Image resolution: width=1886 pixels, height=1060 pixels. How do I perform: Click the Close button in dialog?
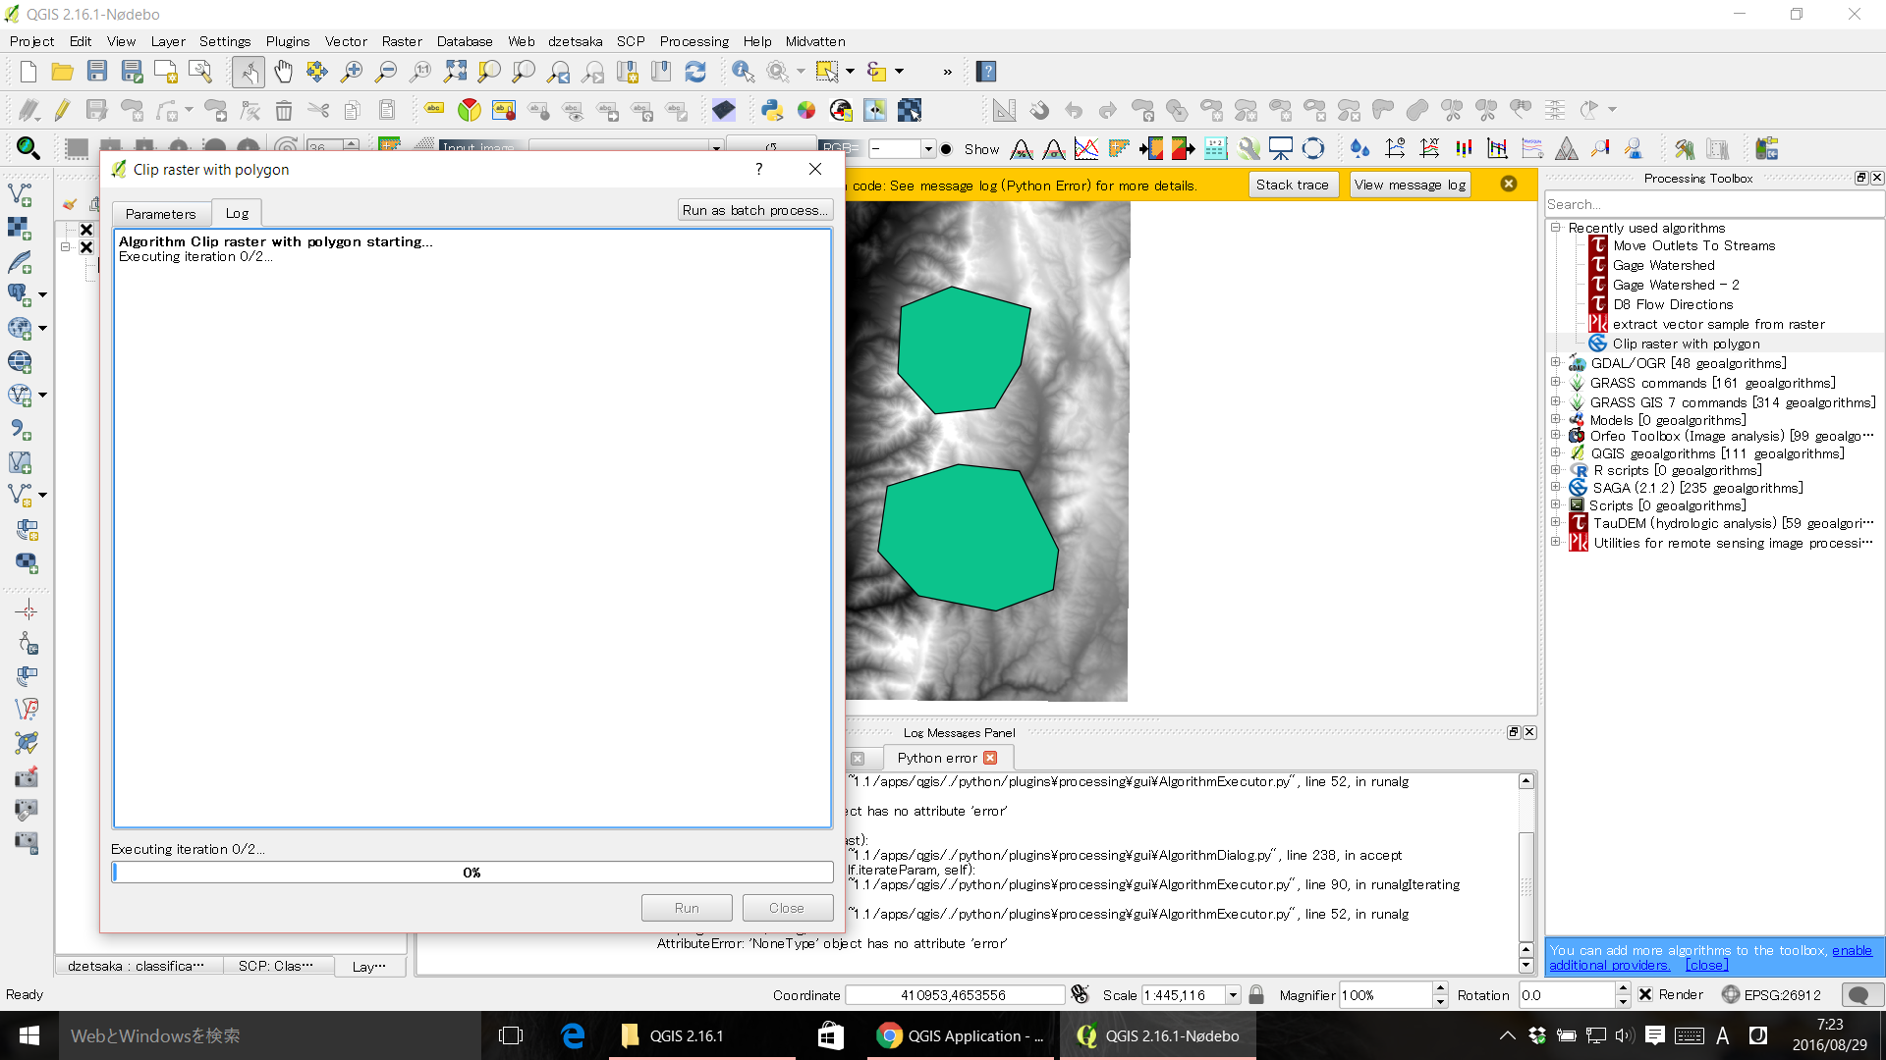[787, 908]
